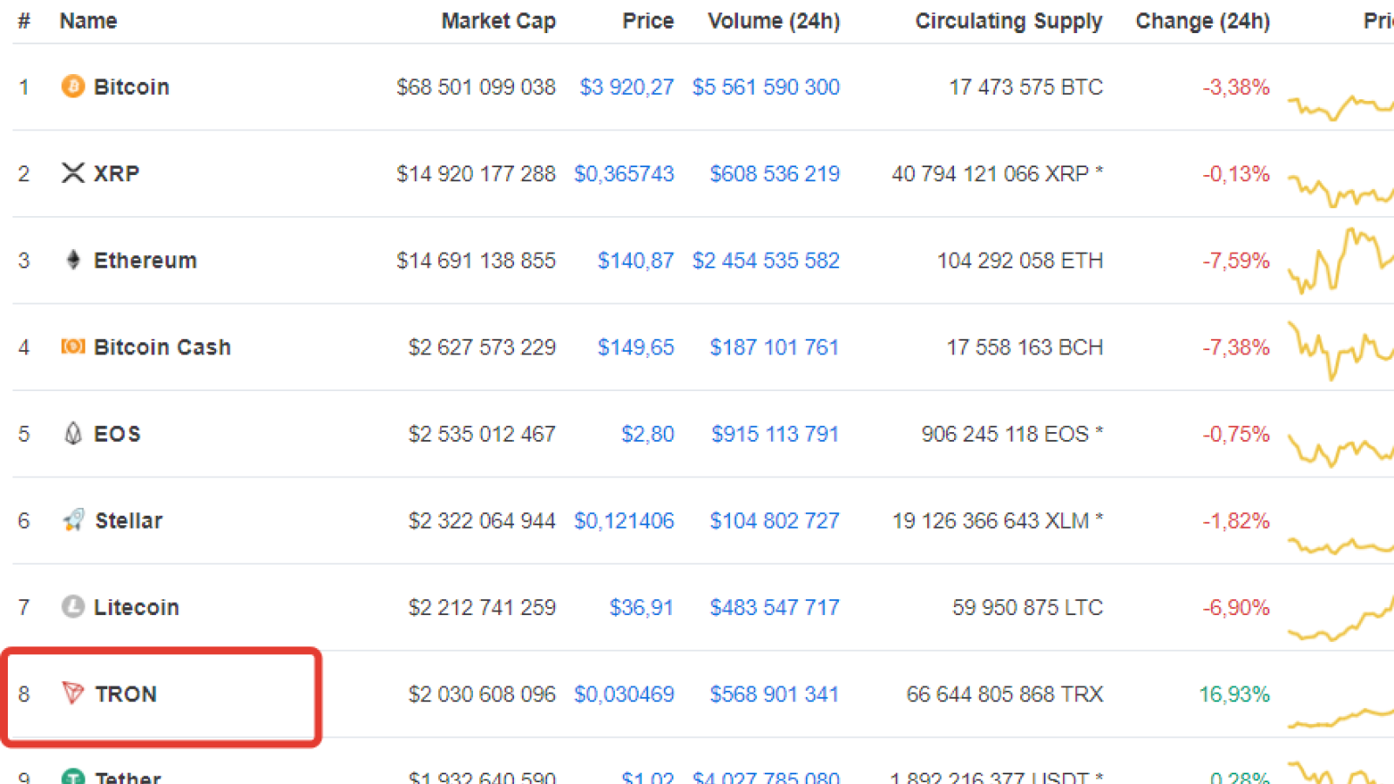
Task: Click TRON price $0,030469
Action: point(624,694)
